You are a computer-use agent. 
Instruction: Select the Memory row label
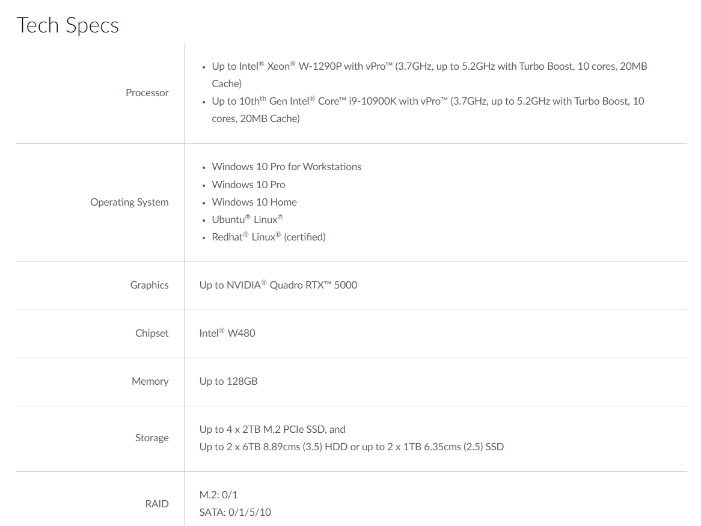(x=150, y=381)
